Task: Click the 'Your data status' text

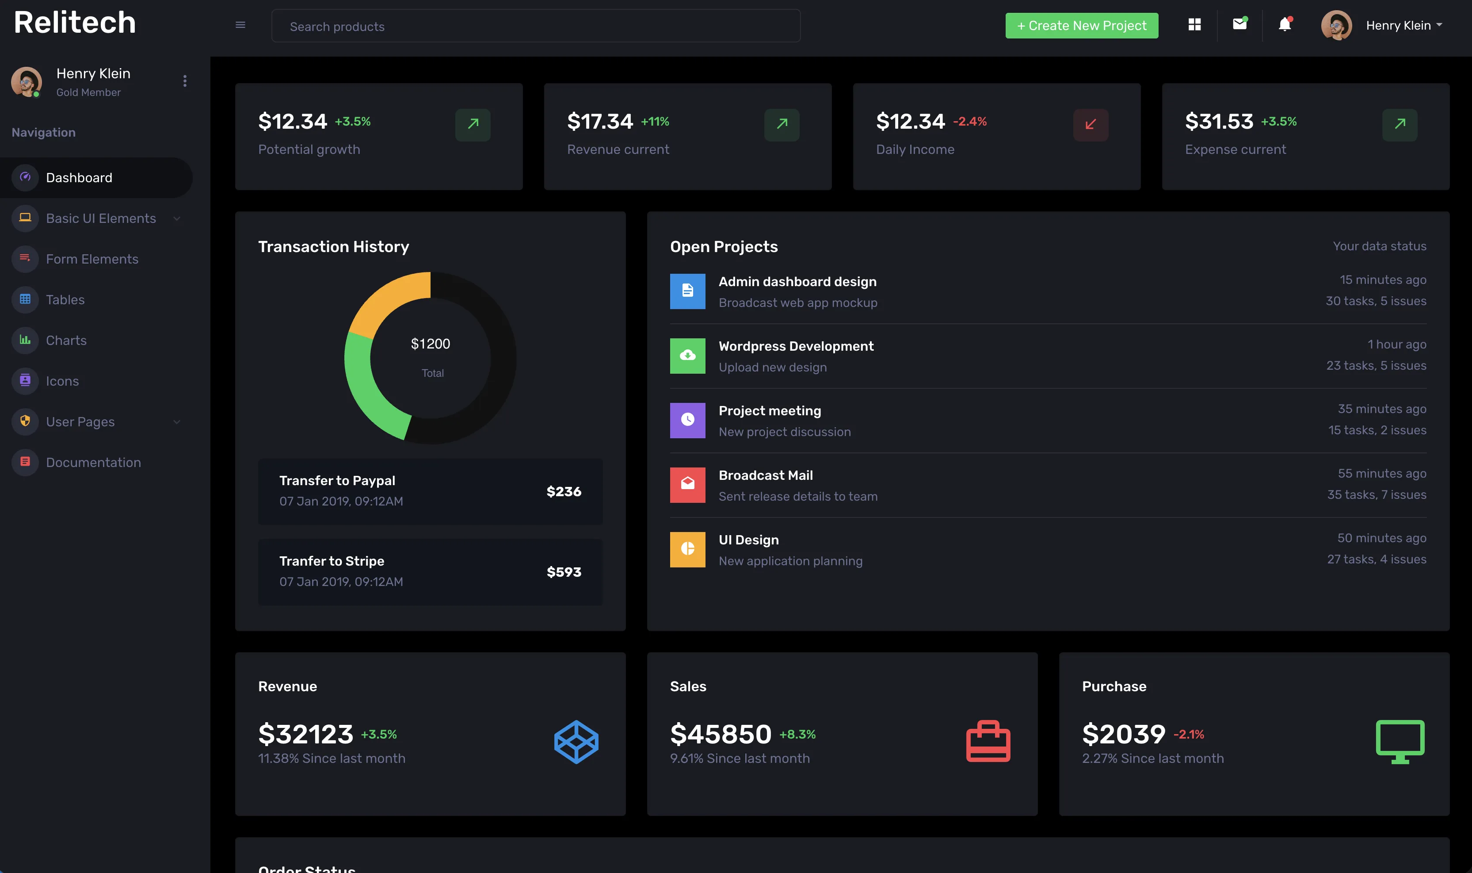Action: click(1380, 246)
